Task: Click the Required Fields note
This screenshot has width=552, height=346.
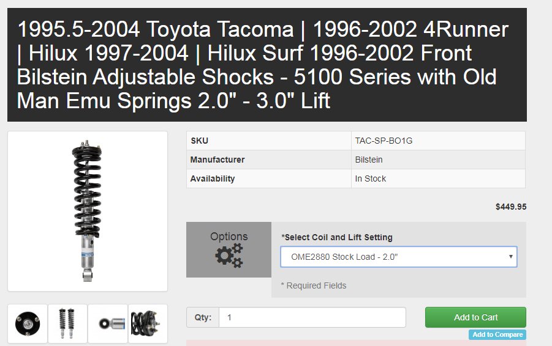Action: [313, 285]
